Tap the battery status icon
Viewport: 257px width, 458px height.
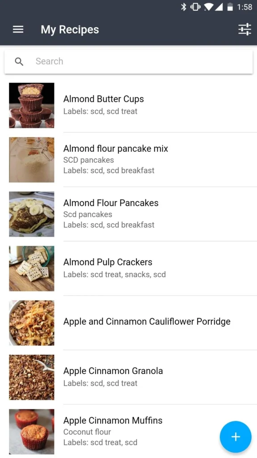230,7
